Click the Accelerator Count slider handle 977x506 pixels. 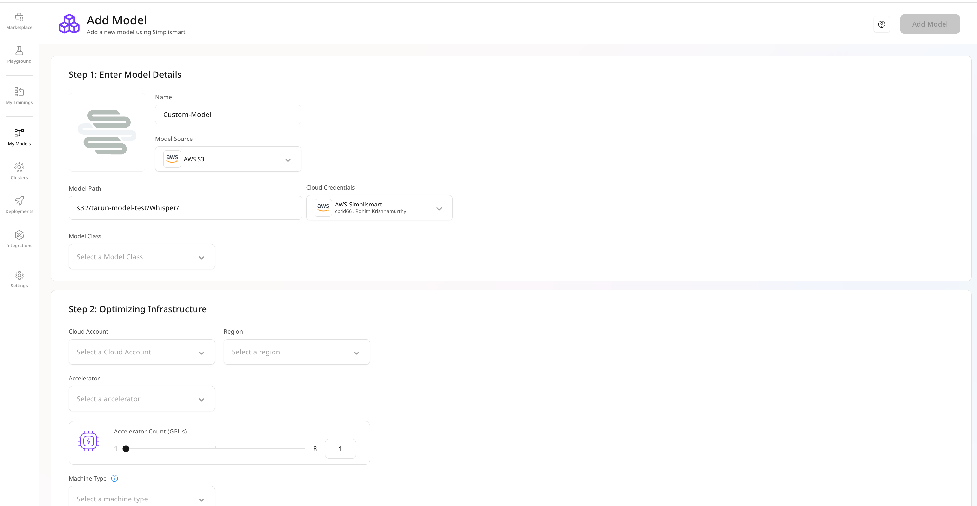[x=126, y=449]
